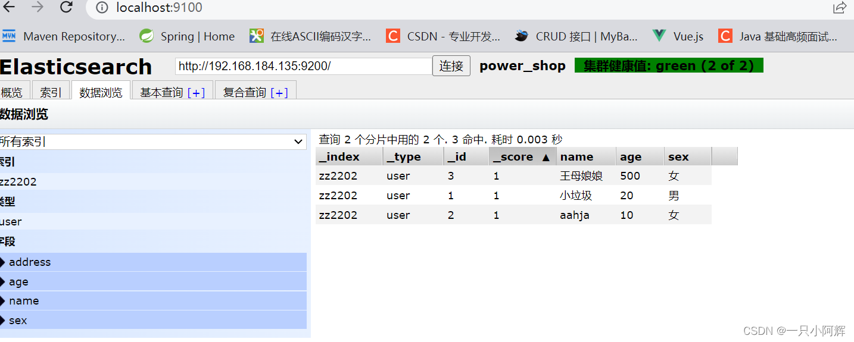
Task: Open the CSDN - 专业开发 bookmark
Action: [443, 36]
